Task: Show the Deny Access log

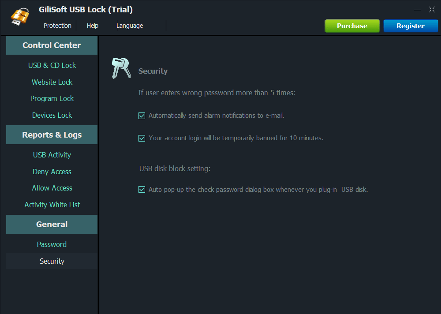Action: coord(52,172)
